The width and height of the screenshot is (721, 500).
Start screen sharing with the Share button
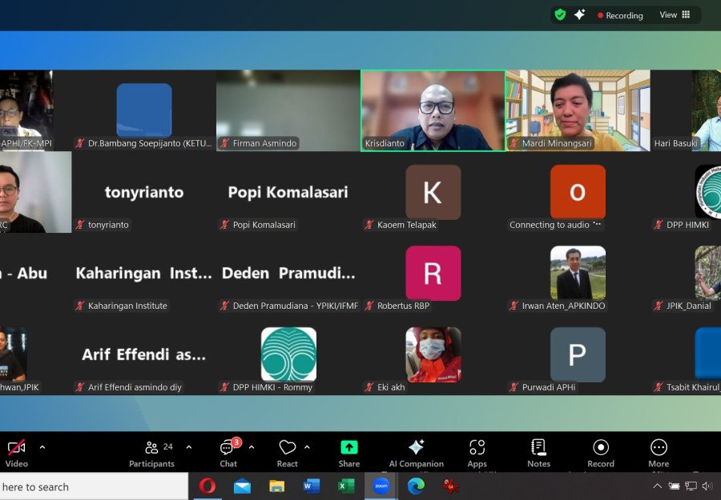[x=349, y=454]
